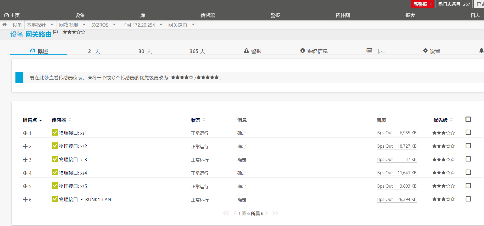Switch to 30 天 tab
The width and height of the screenshot is (484, 226).
click(145, 51)
